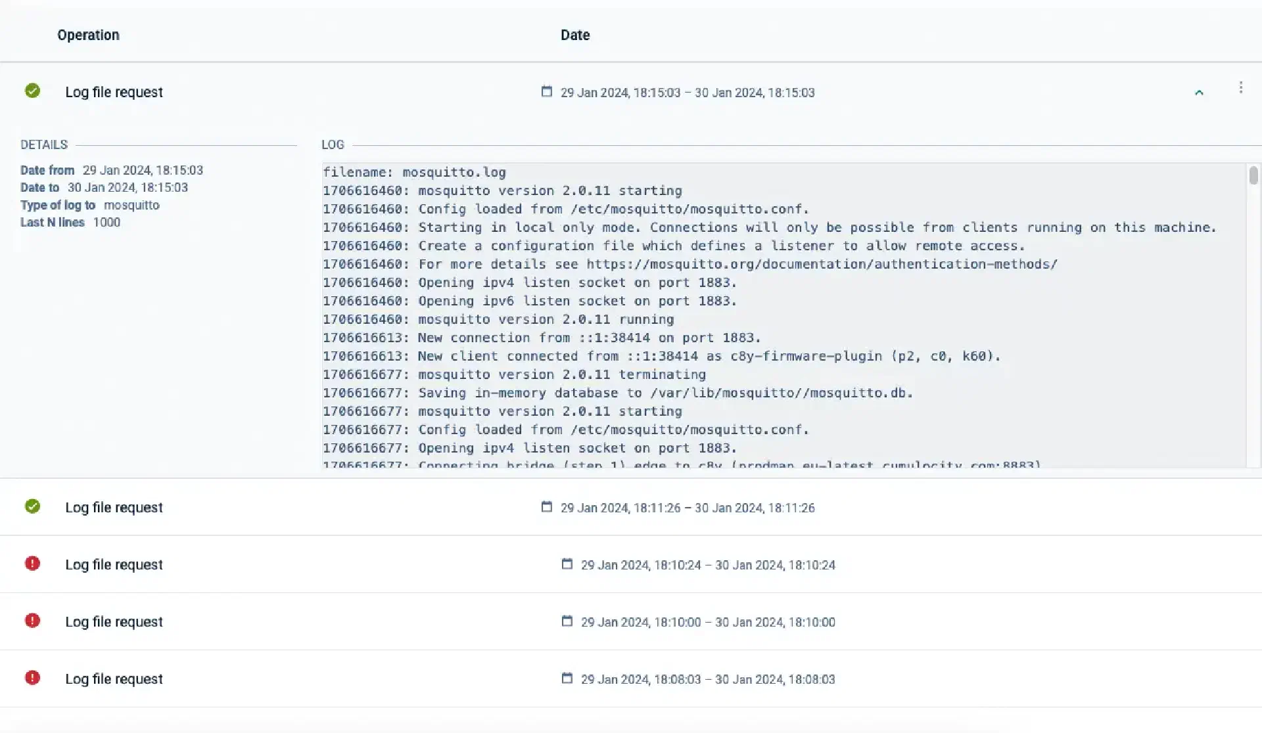Expand the failed 18:10:00 Log file request
This screenshot has width=1262, height=733.
coord(114,622)
